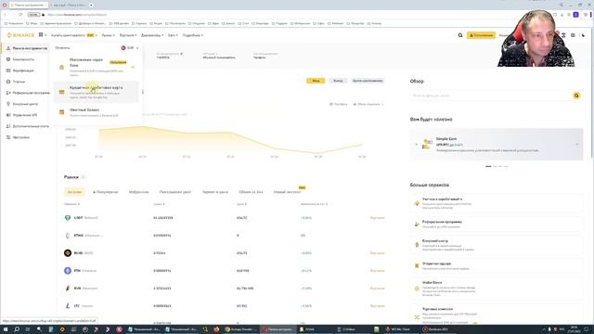Click the Rewards center icon in sidebar
594x334 pixels.
[x=8, y=104]
